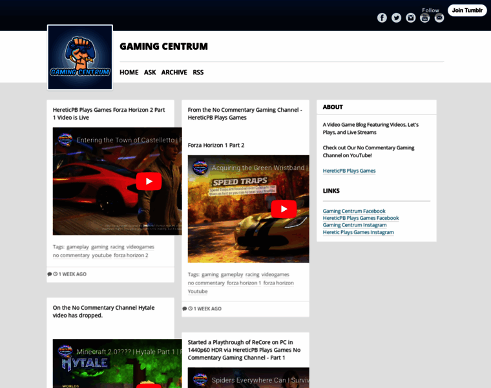Select forza horizon 1 tag
Image resolution: width=491 pixels, height=388 pixels.
click(244, 283)
